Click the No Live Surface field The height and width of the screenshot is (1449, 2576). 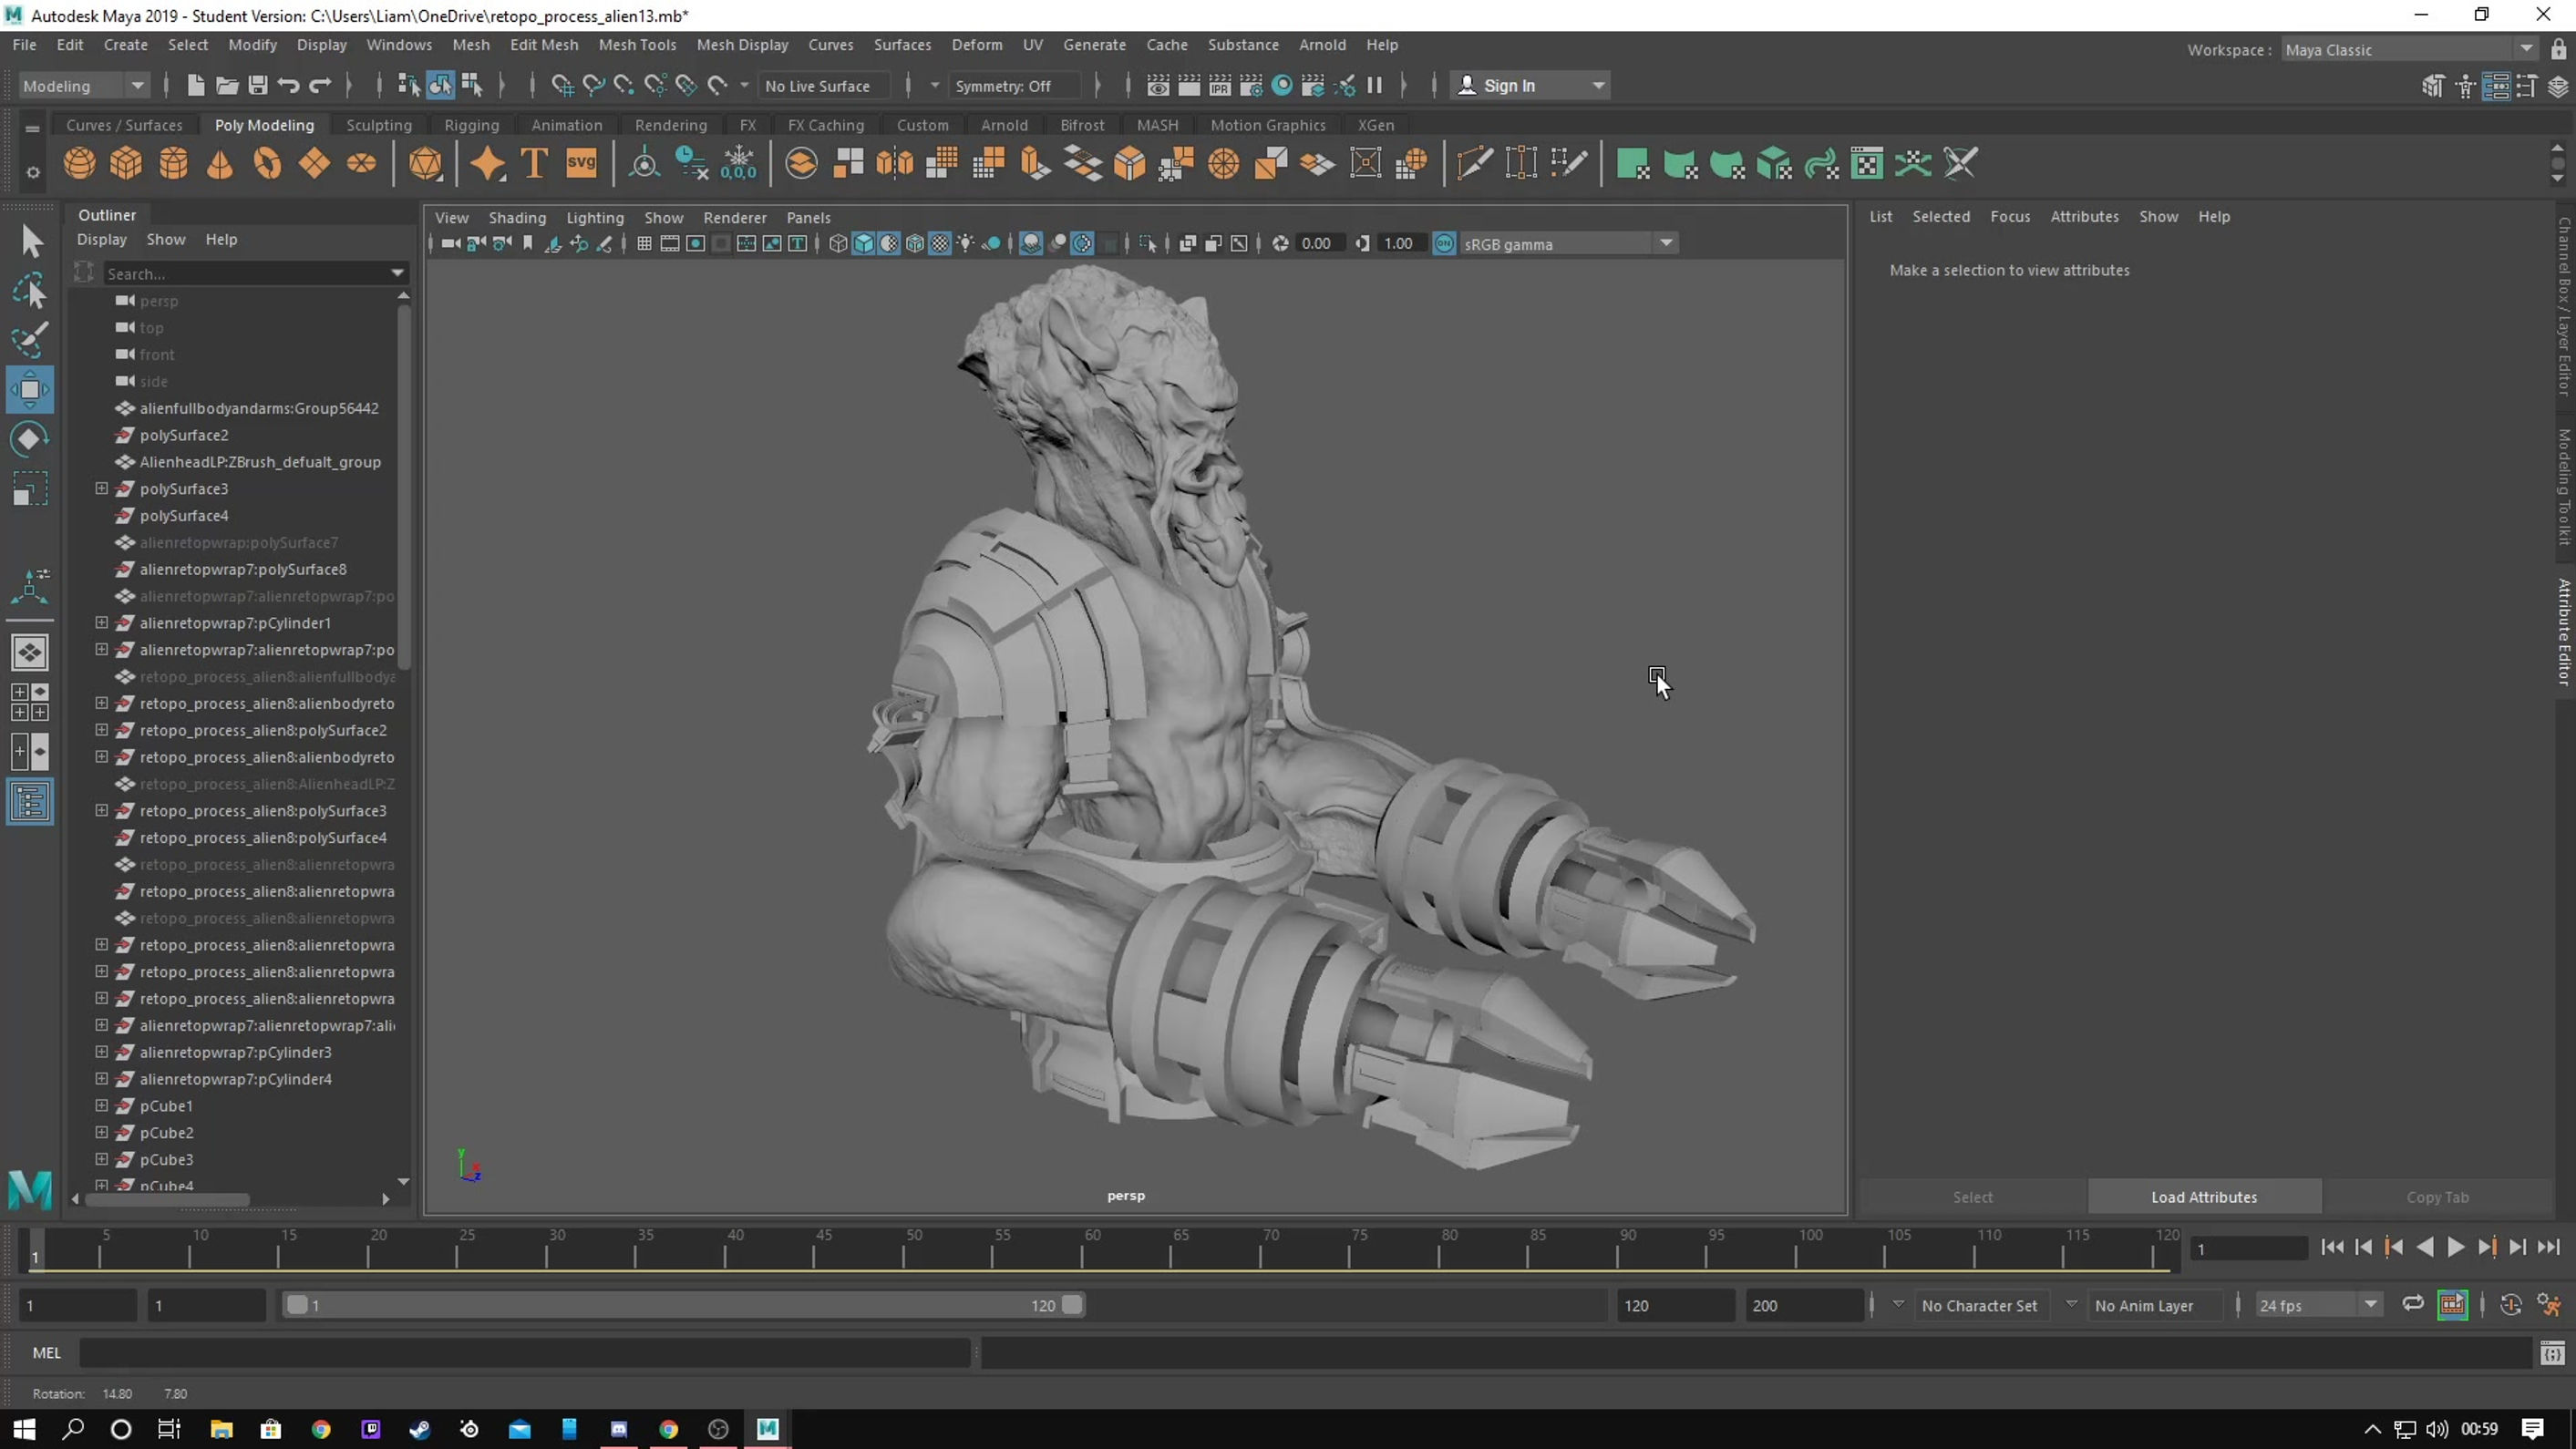(824, 86)
